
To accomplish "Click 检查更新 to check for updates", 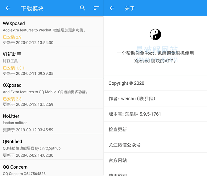I will pyautogui.click(x=155, y=130).
